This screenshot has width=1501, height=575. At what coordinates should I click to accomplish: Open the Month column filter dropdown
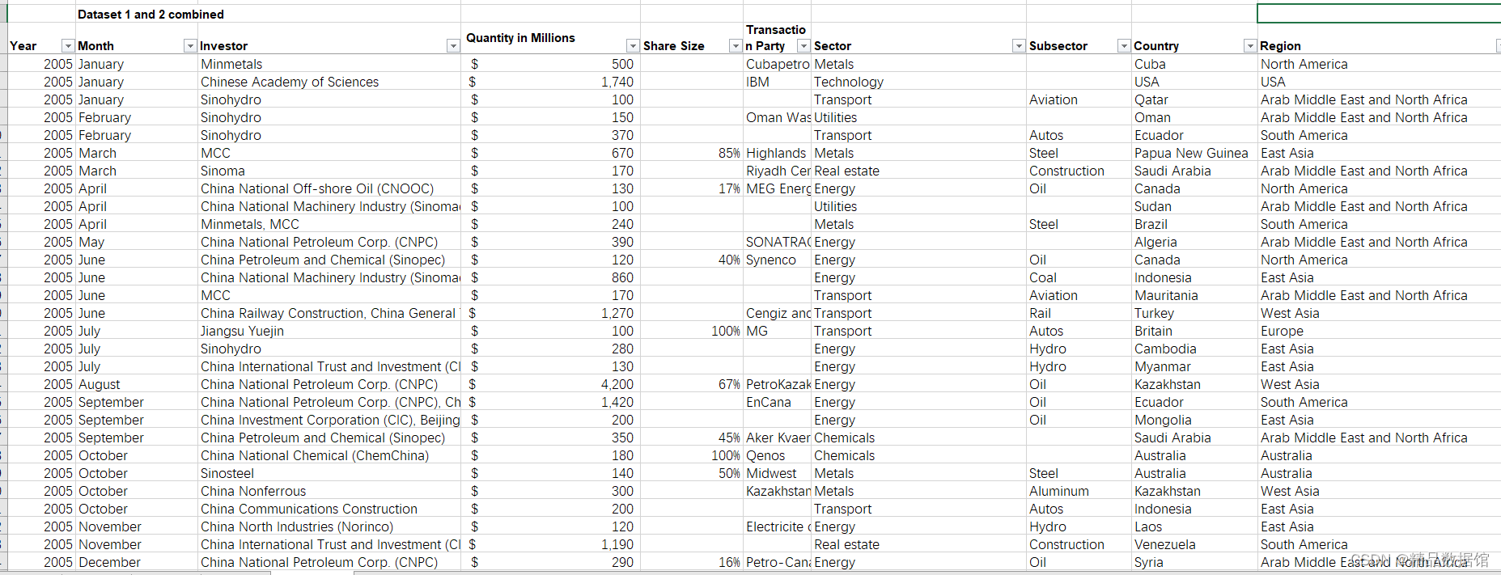(190, 46)
